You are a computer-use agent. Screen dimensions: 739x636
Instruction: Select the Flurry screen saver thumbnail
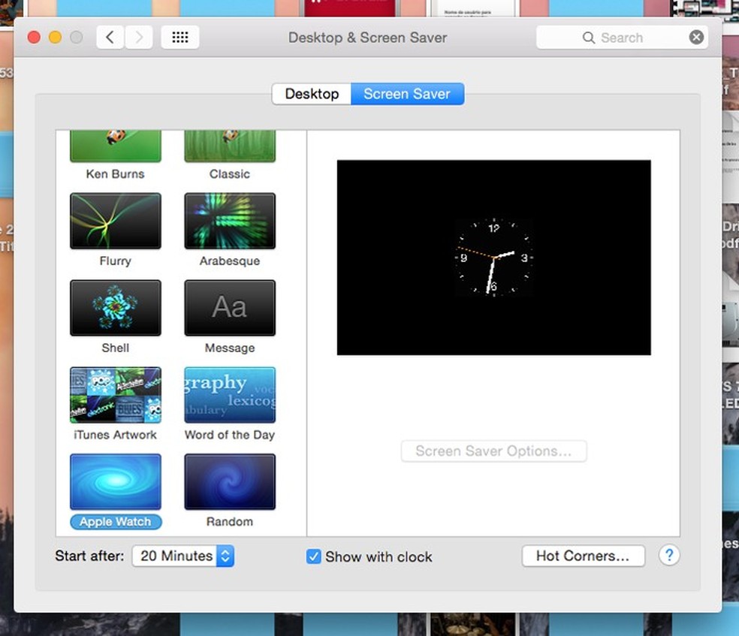click(x=116, y=221)
